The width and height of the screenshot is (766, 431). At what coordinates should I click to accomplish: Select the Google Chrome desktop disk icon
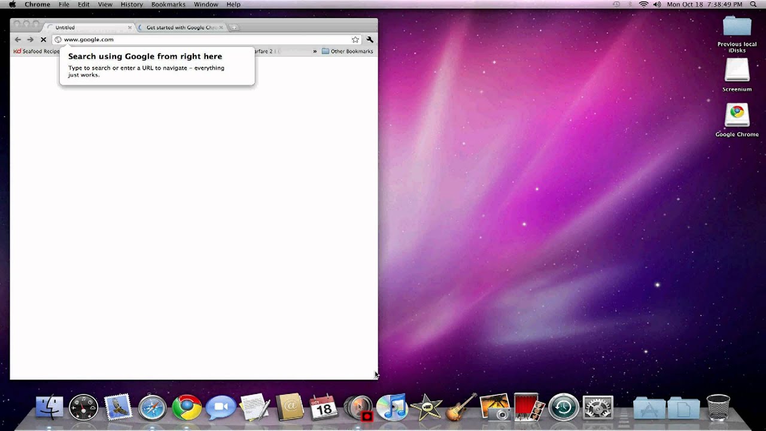pyautogui.click(x=737, y=120)
